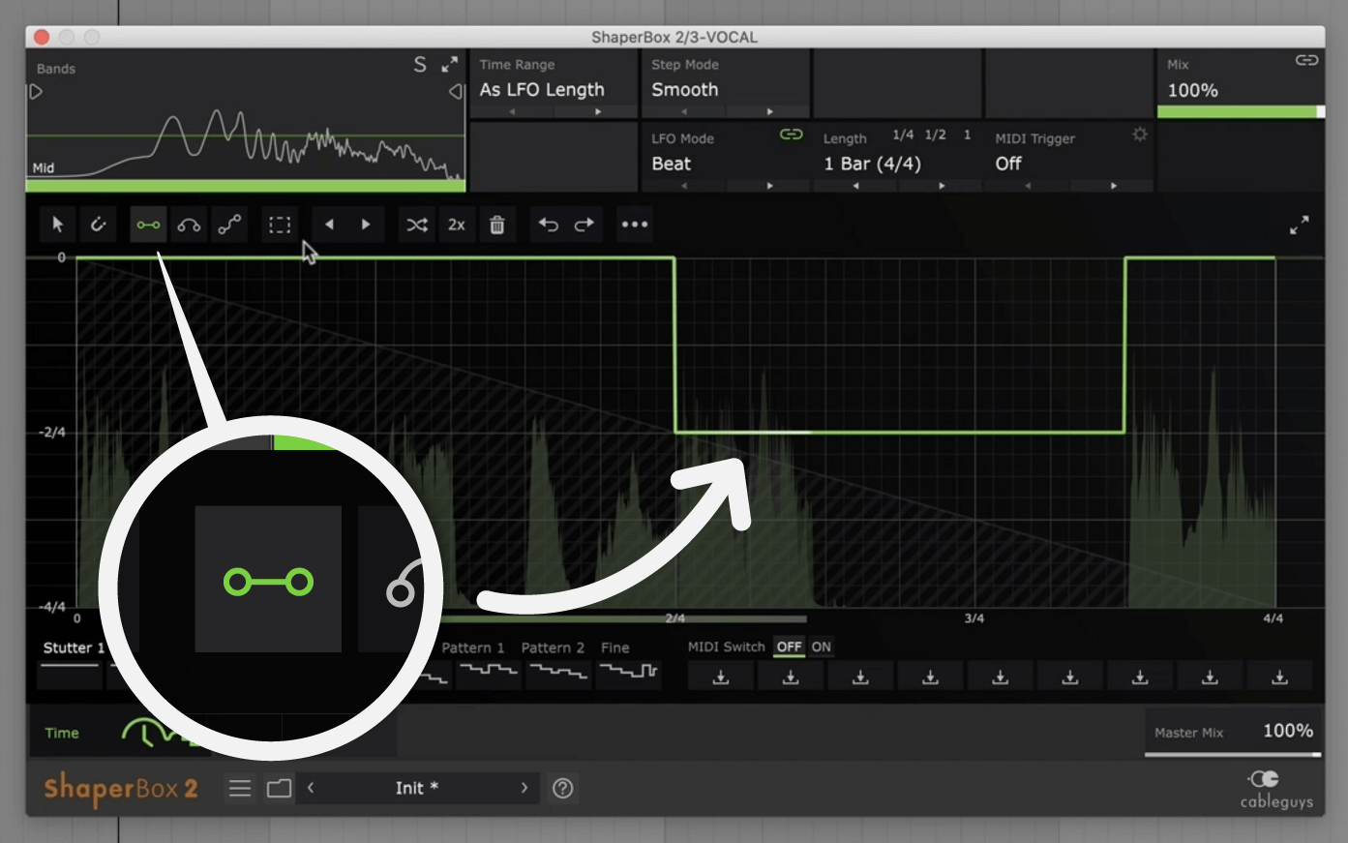
Task: Step Length to next value
Action: coord(942,186)
